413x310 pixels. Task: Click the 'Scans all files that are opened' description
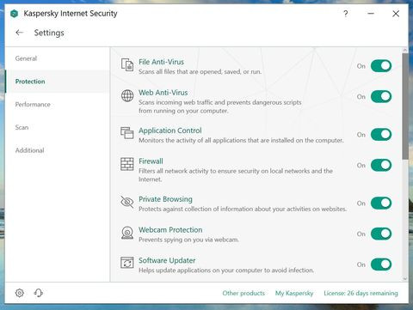coord(200,71)
